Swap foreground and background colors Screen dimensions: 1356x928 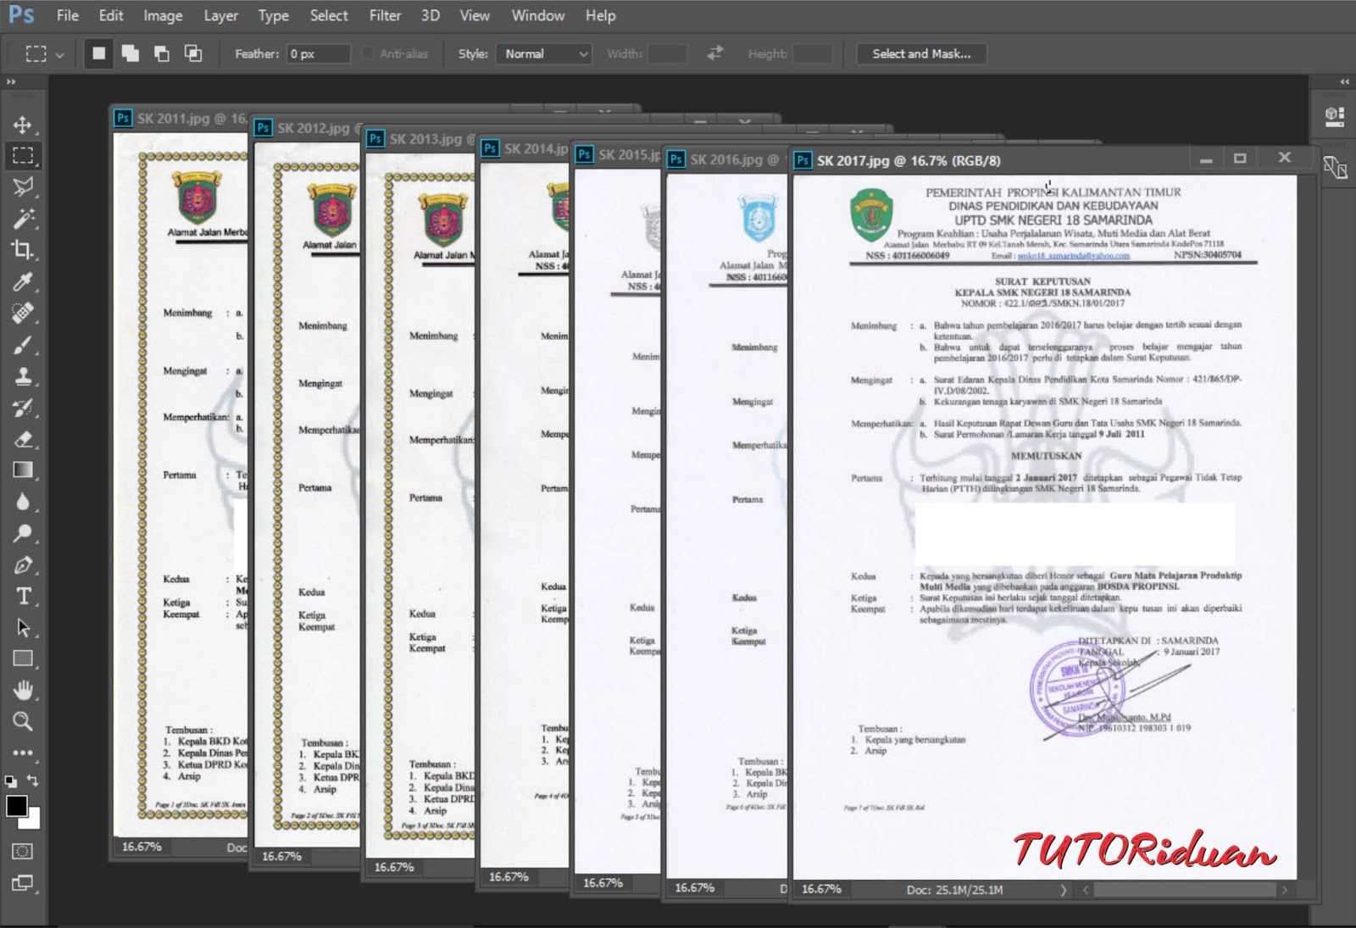coord(33,781)
